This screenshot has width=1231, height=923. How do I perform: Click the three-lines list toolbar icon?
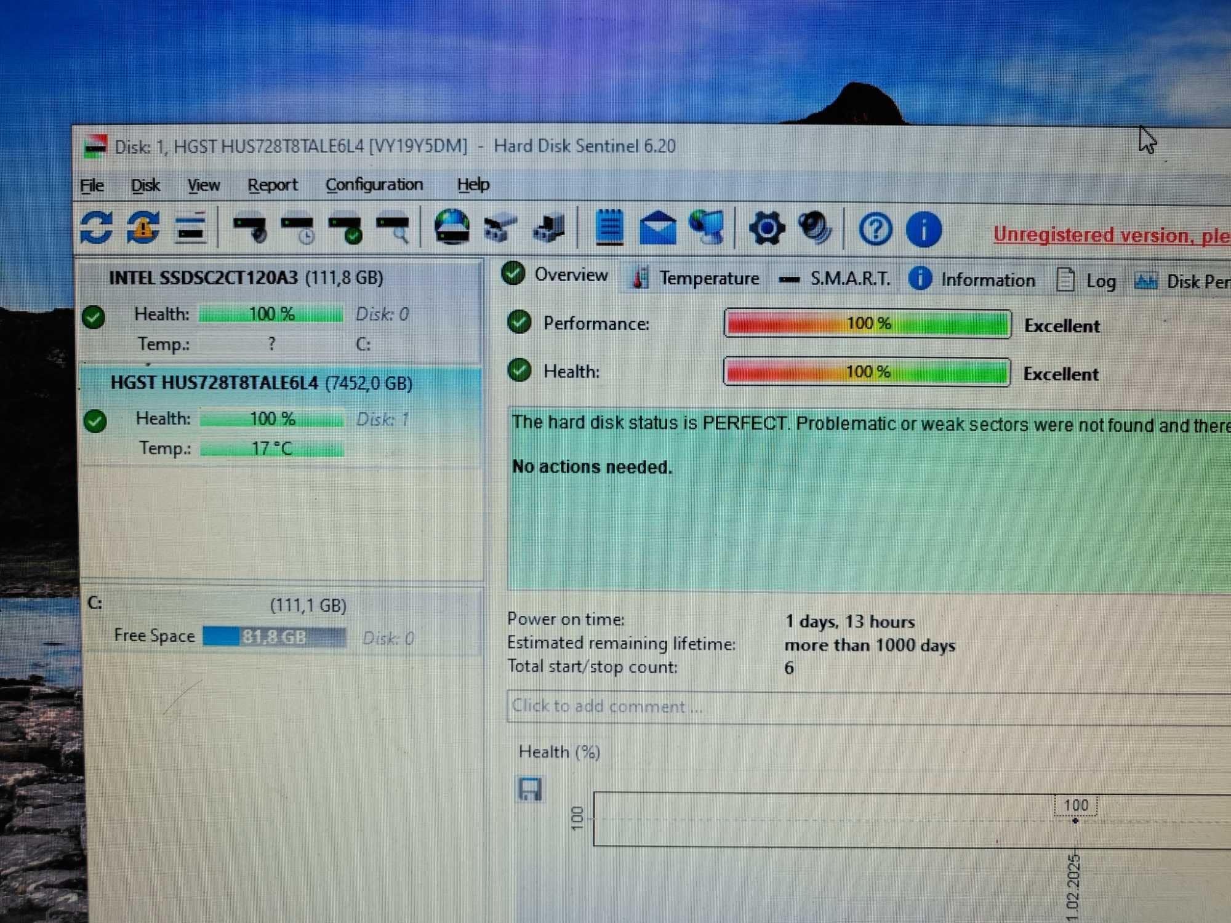tap(190, 228)
